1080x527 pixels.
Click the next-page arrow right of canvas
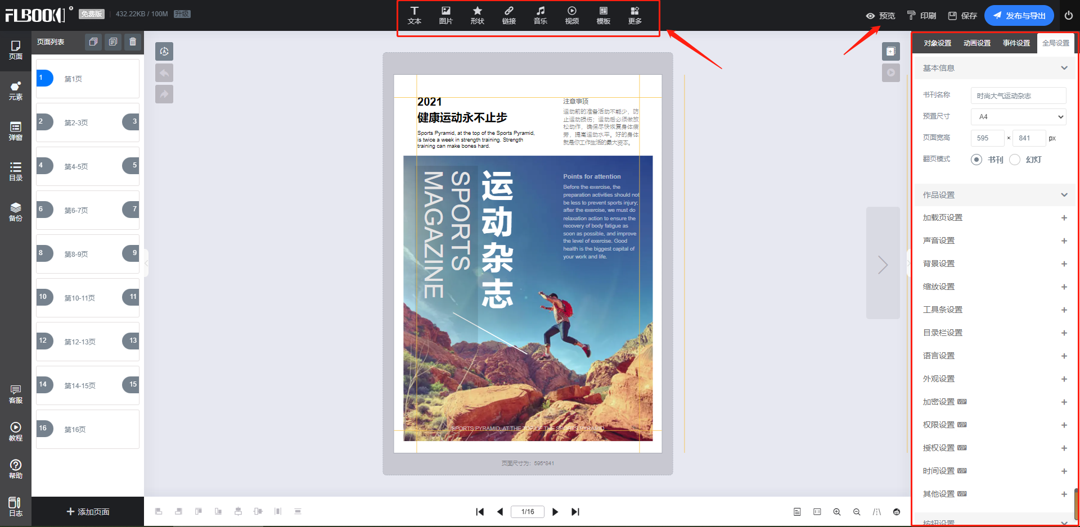click(x=883, y=264)
